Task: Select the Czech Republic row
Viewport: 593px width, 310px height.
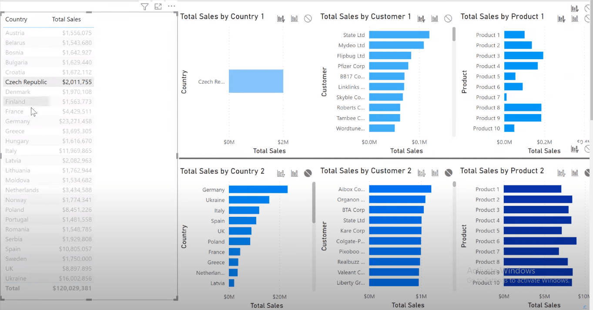Action: click(48, 82)
